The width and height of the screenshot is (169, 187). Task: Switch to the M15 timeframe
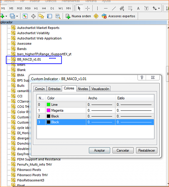click(x=19, y=8)
